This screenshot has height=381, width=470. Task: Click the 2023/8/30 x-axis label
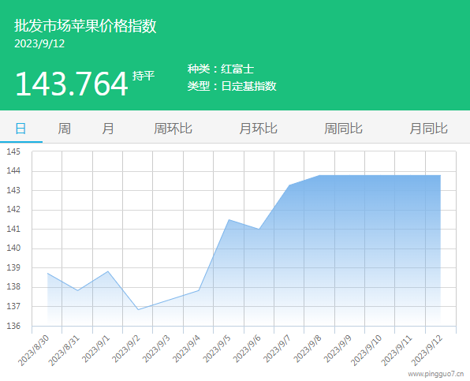click(33, 351)
